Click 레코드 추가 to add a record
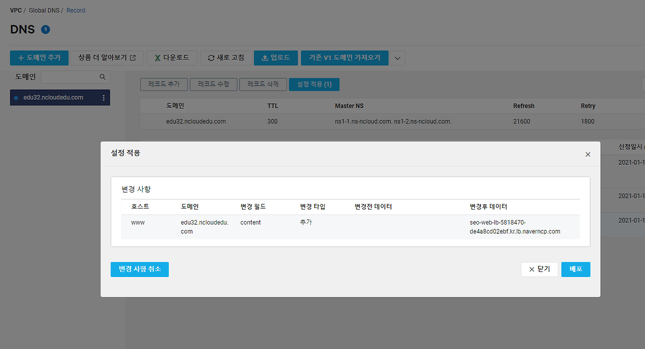The image size is (645, 349). 164,84
